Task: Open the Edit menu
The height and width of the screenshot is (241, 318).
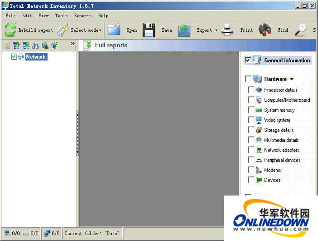Action: 27,15
